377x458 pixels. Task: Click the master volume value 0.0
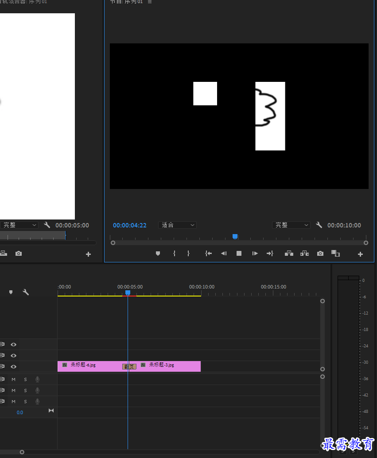pyautogui.click(x=20, y=413)
